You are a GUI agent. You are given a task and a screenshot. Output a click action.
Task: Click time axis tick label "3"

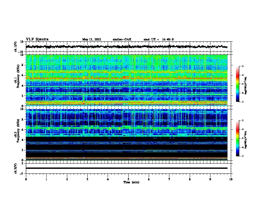(x=87, y=179)
